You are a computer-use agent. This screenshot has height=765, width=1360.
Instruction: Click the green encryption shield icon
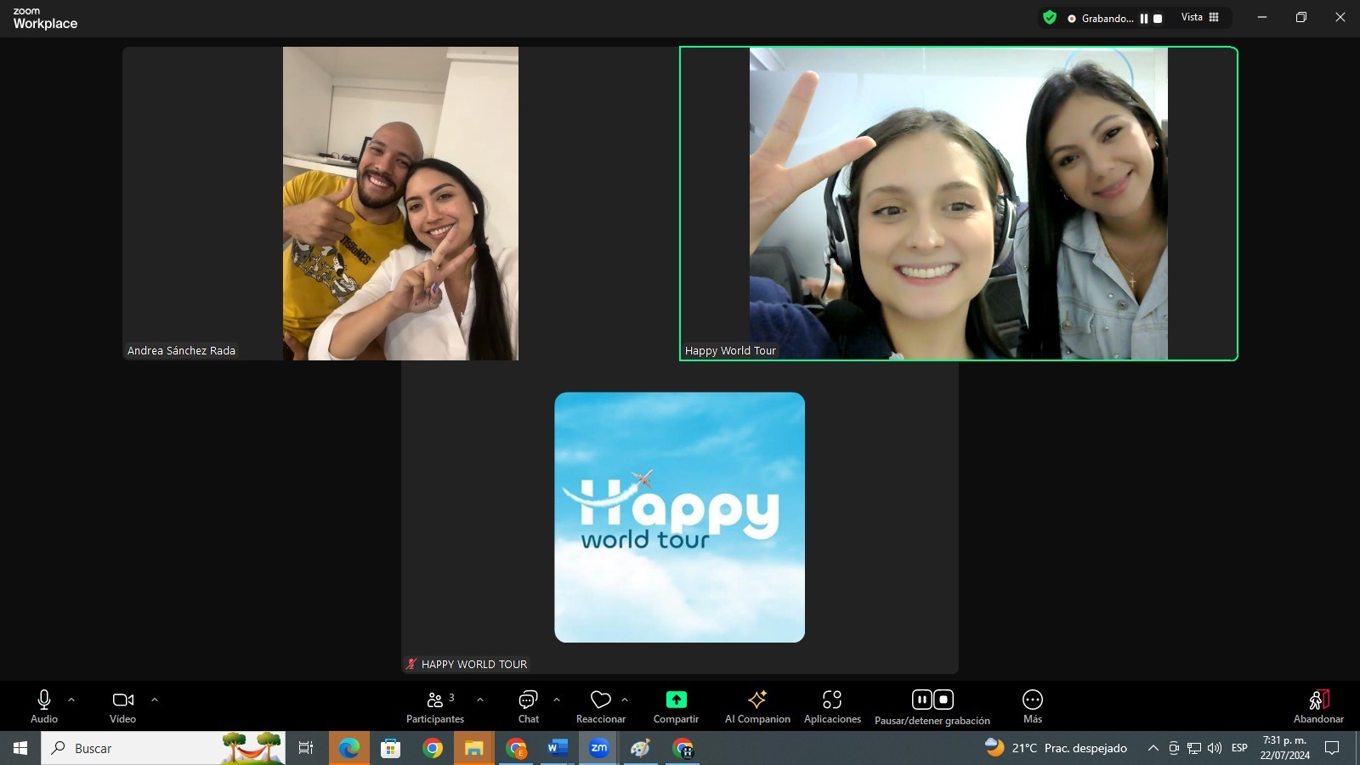1050,17
